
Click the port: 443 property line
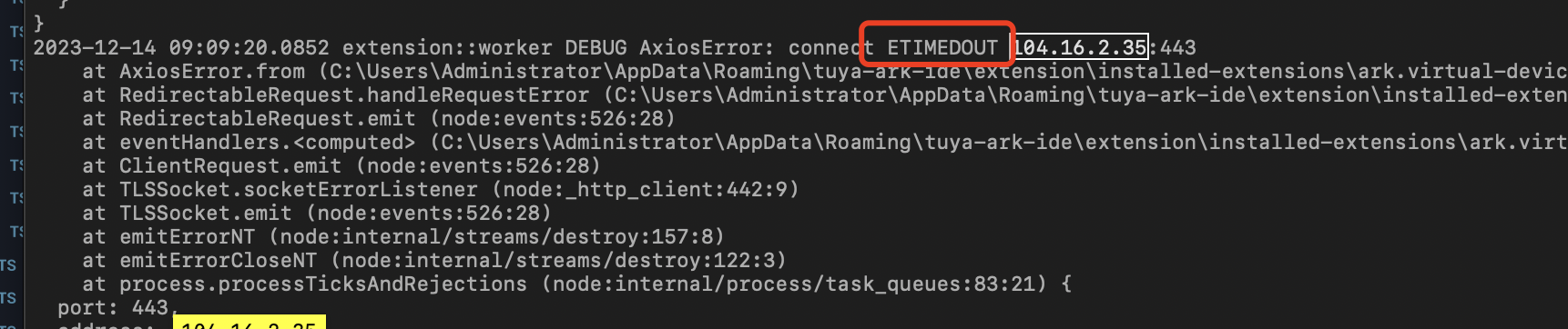coord(116,307)
